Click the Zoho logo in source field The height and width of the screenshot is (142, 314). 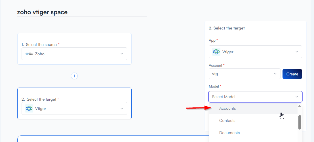(29, 54)
